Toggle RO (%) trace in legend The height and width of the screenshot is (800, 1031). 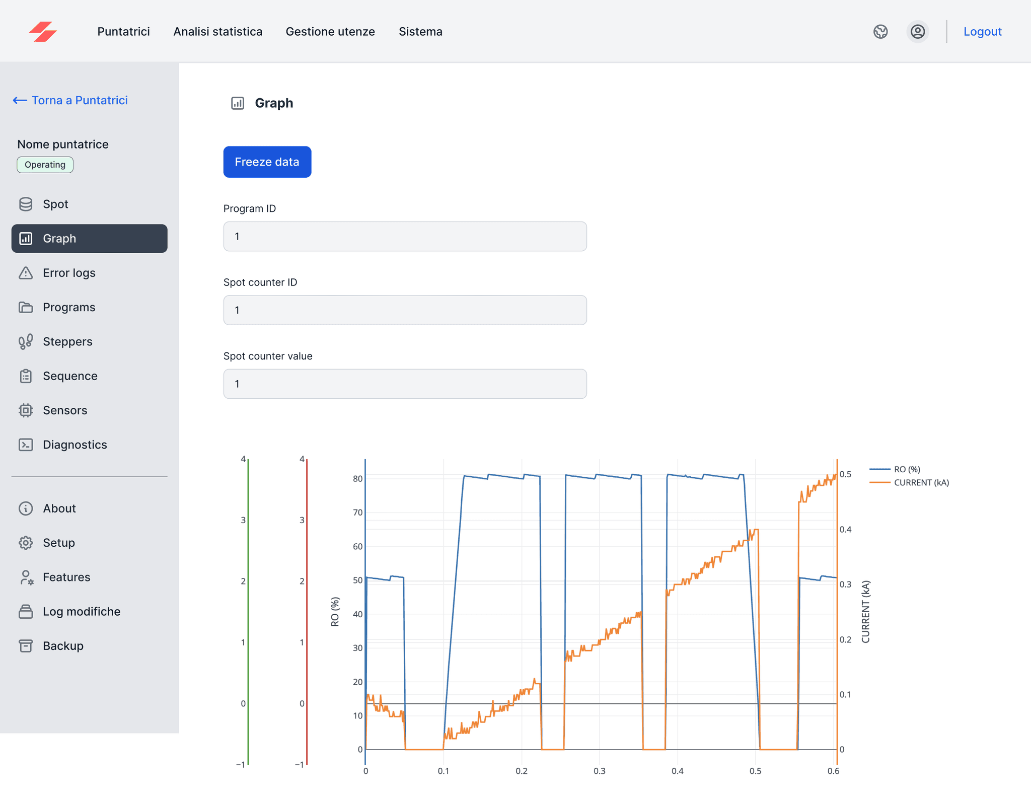click(906, 469)
